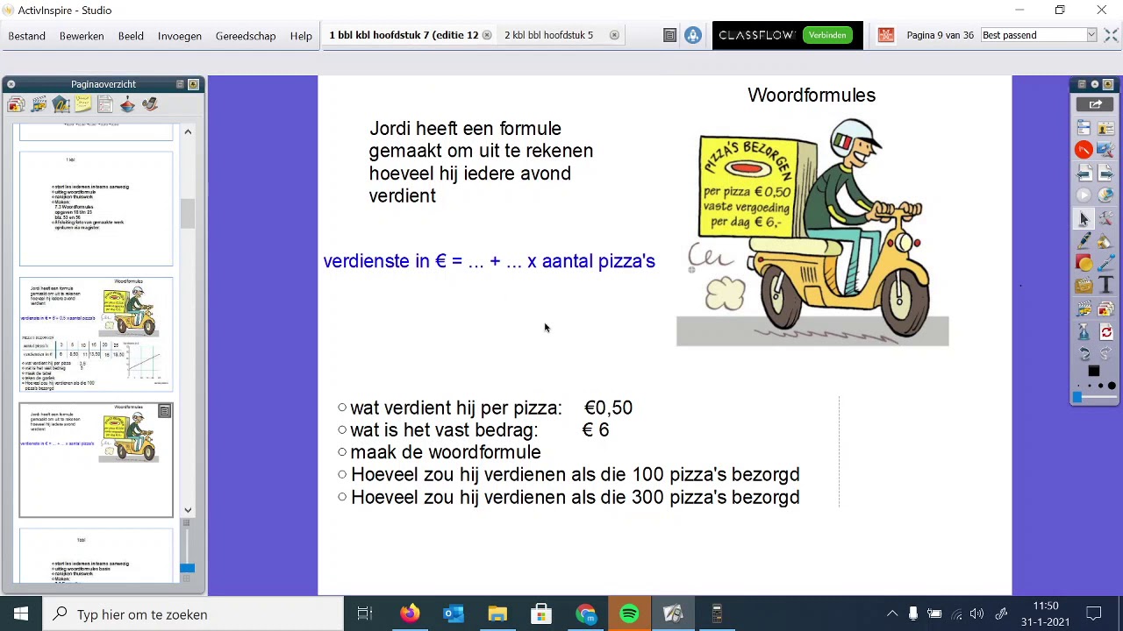
Task: Open the Page browser tab icon
Action: click(x=16, y=104)
